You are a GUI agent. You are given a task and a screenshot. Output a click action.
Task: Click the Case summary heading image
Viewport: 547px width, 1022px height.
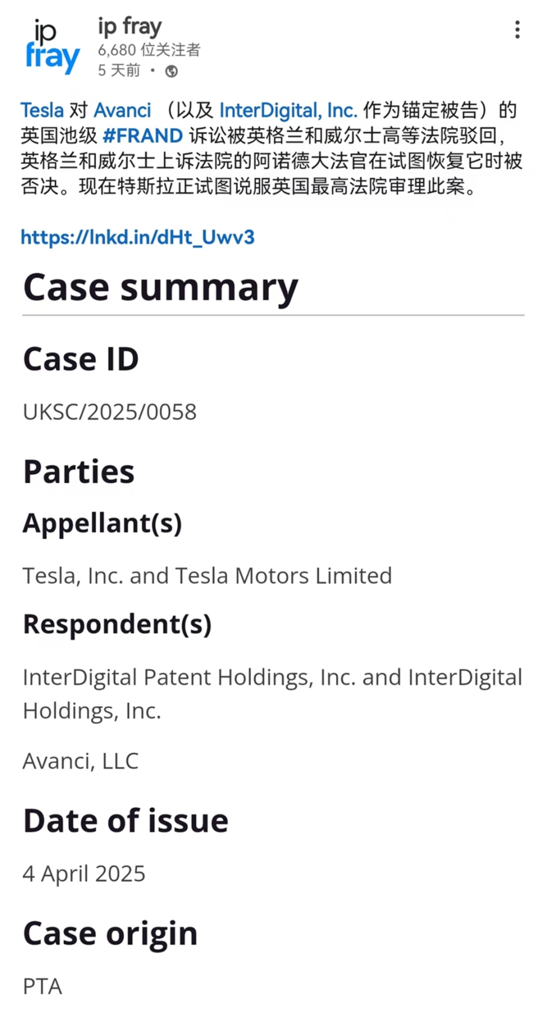pyautogui.click(x=161, y=287)
